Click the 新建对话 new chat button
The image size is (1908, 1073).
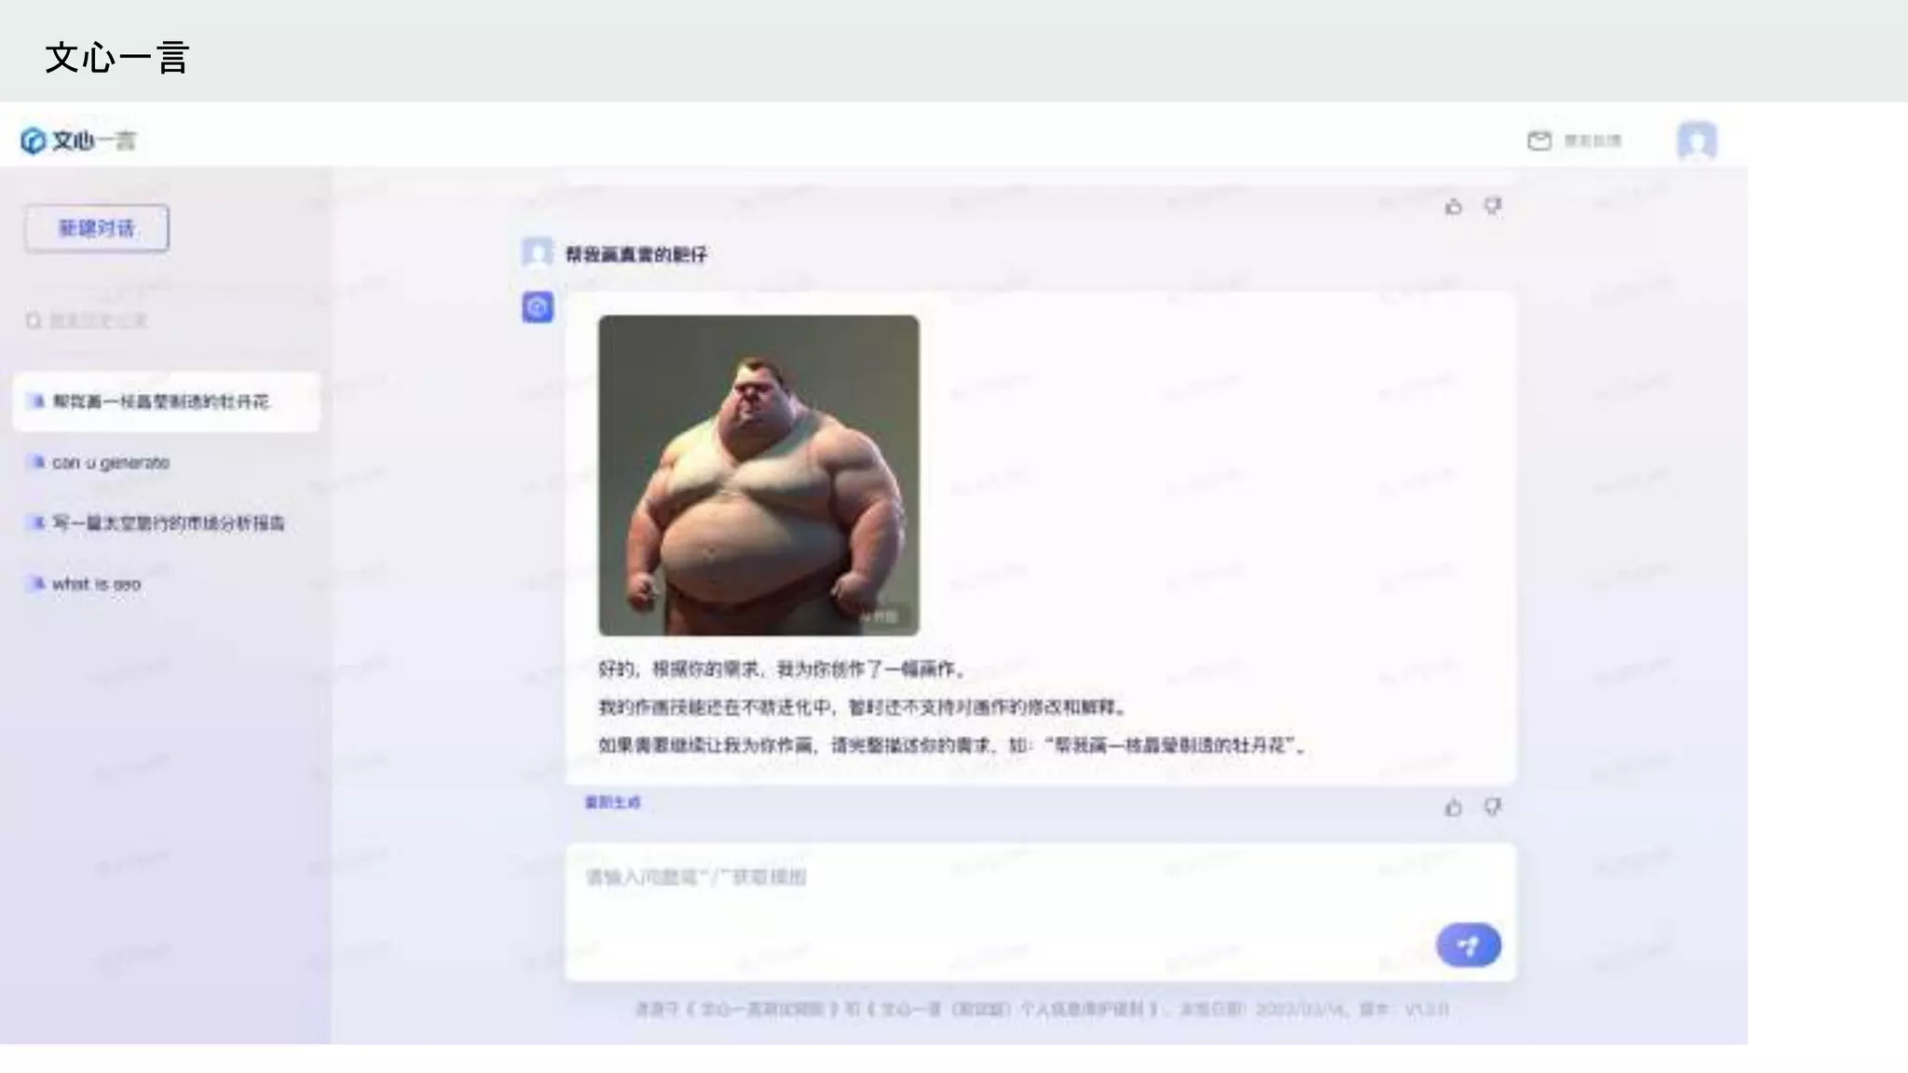[x=97, y=228]
